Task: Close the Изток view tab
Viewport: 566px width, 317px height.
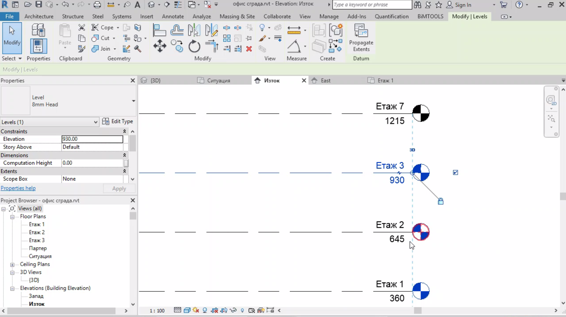Action: pos(304,80)
